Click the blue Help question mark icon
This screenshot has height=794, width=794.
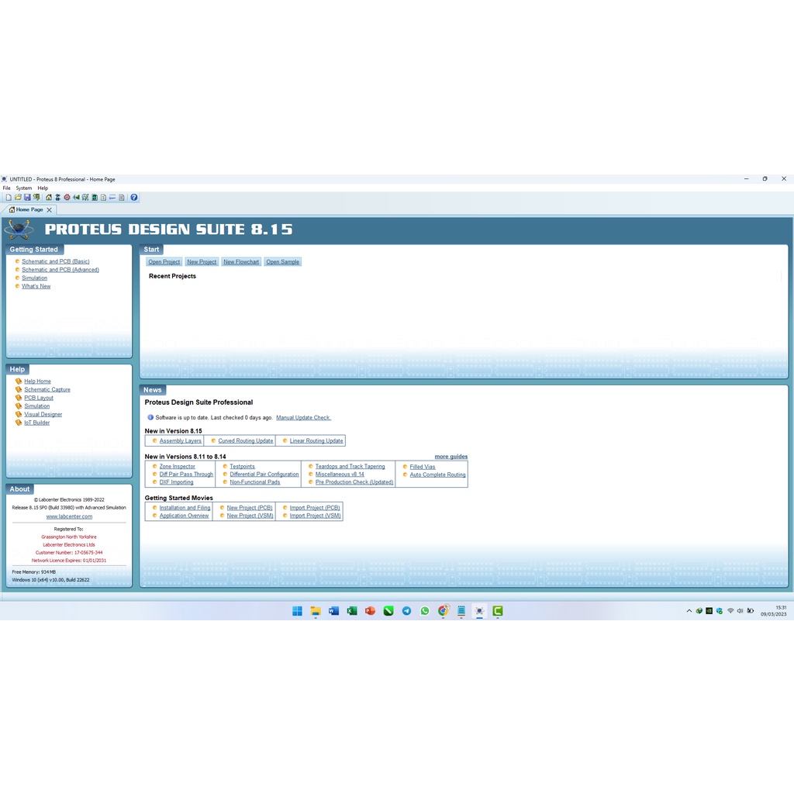pos(134,198)
